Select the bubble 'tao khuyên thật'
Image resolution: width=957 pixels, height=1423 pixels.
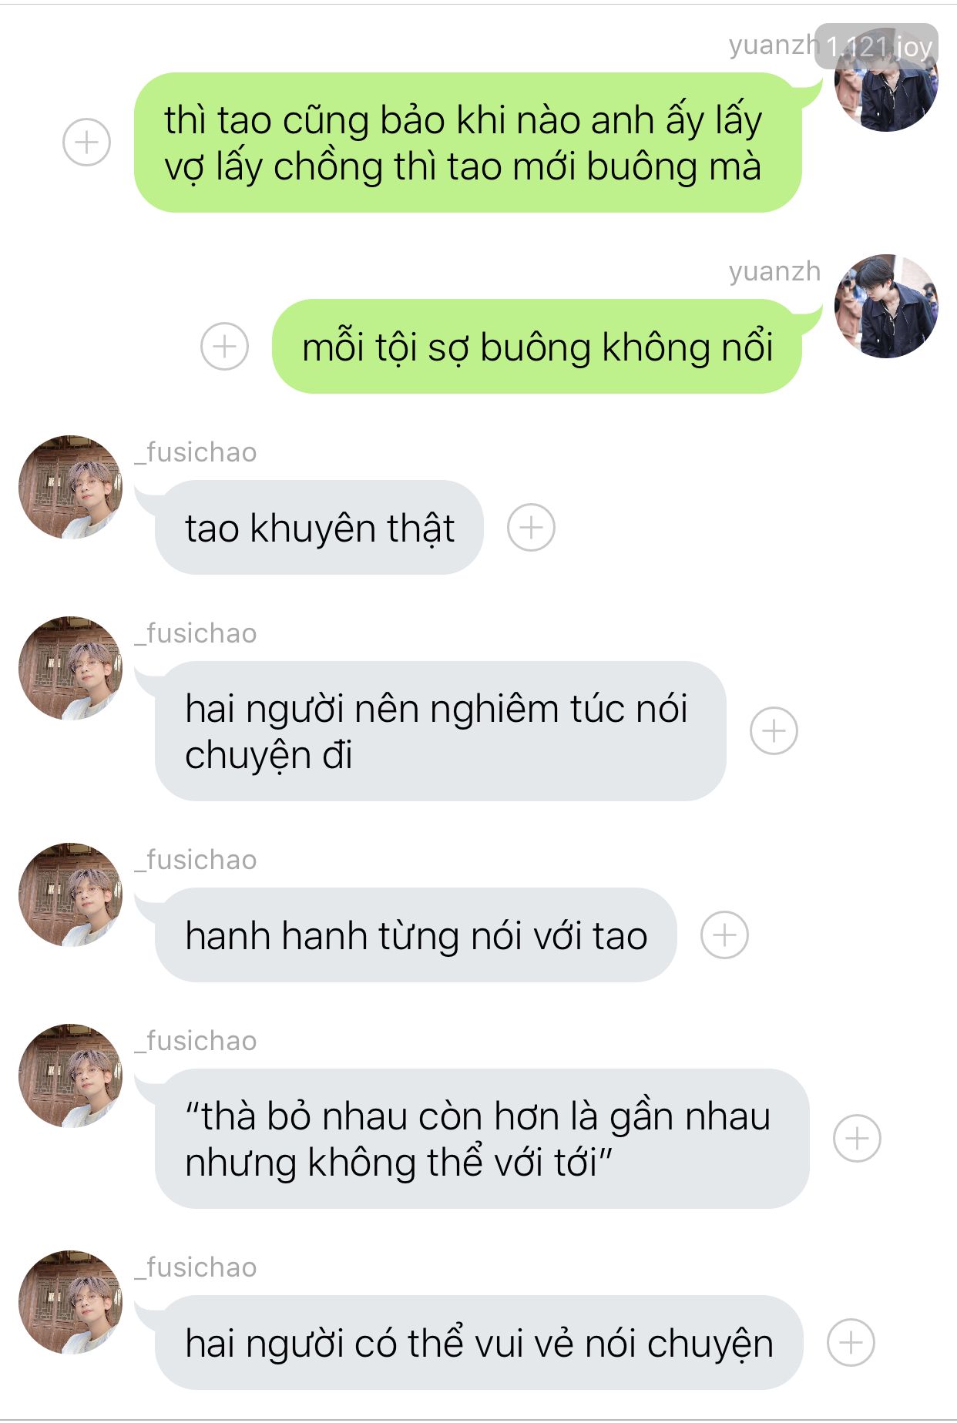(319, 528)
